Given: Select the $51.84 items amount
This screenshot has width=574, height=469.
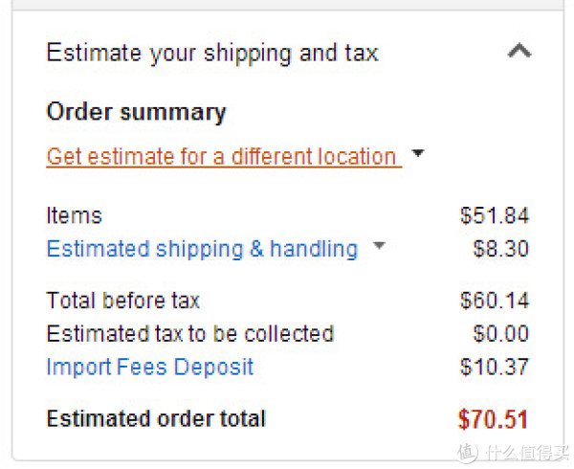Looking at the screenshot, I should (x=495, y=215).
